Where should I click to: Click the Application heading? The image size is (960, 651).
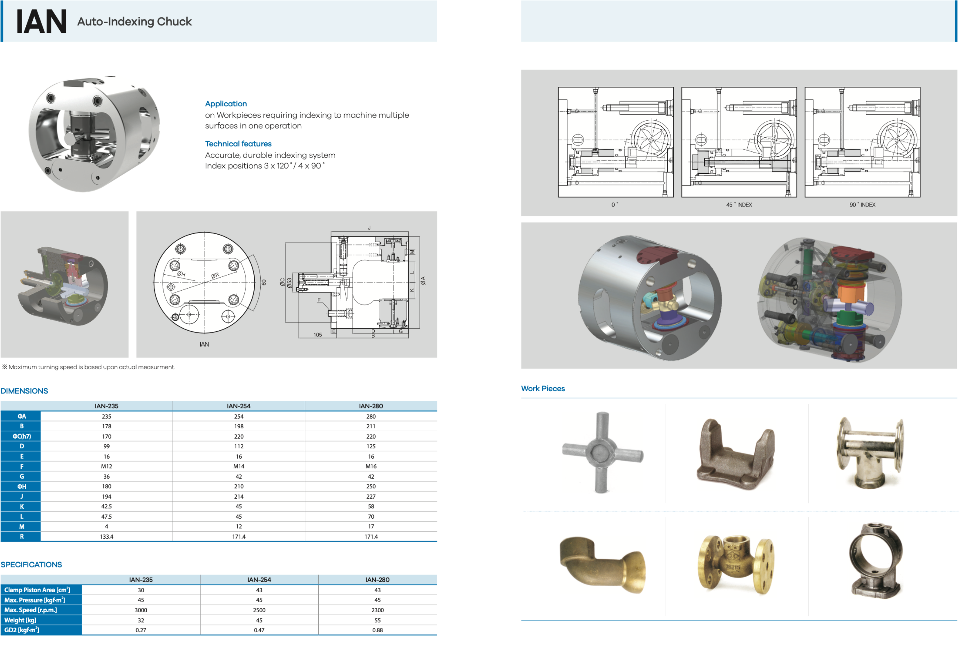pos(225,104)
